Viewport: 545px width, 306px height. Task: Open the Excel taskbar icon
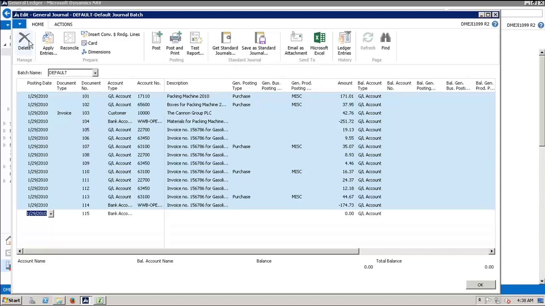point(100,300)
